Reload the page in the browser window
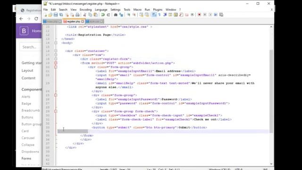Image resolution: width=302 pixels, height=170 pixels. [36, 19]
